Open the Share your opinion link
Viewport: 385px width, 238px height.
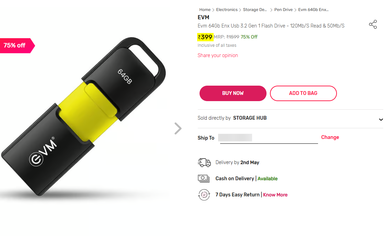click(217, 55)
